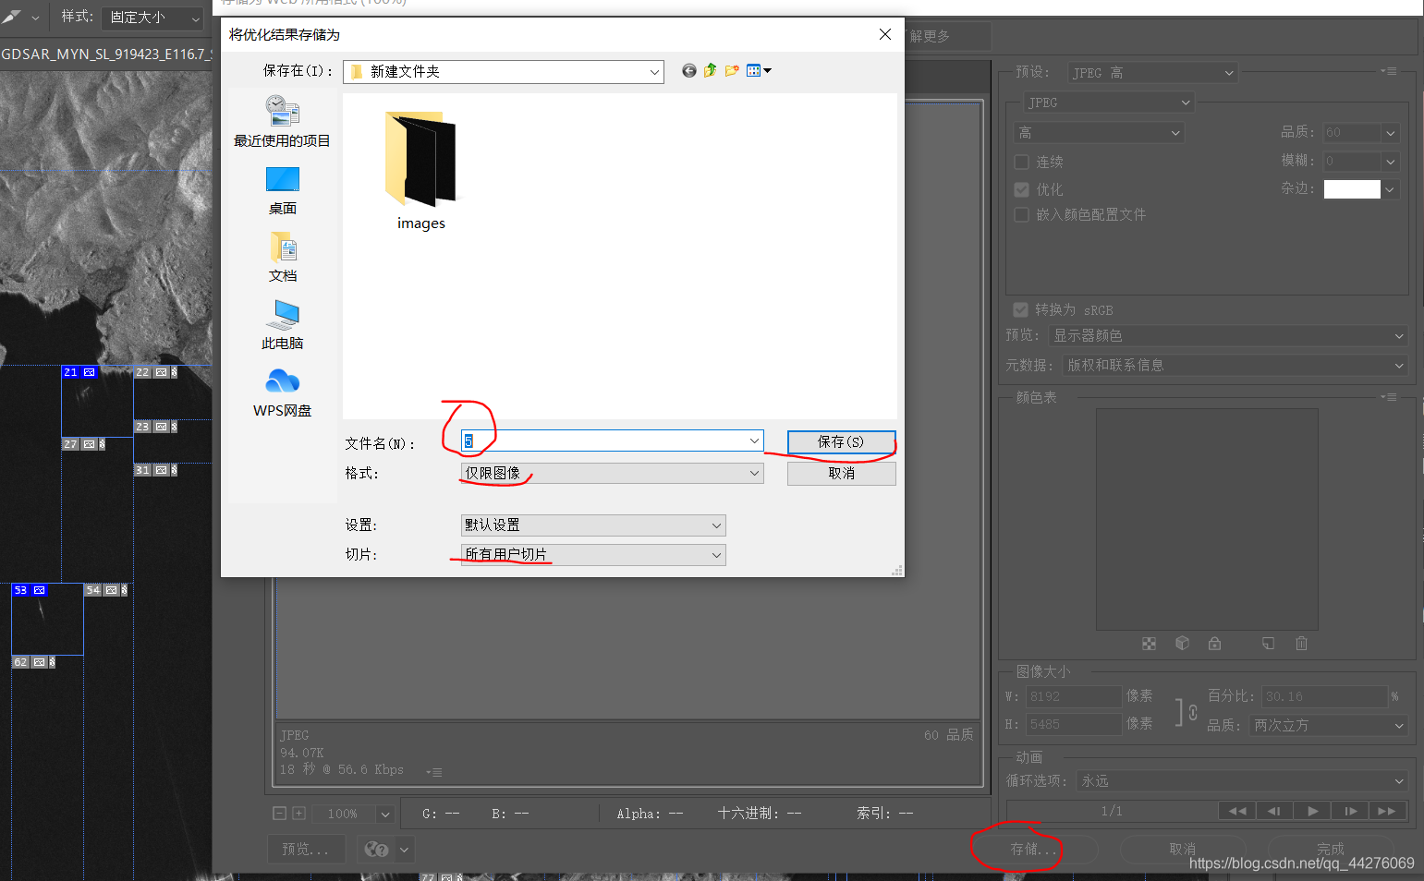The image size is (1424, 881).
Task: Open the 预设 JPEG 高 preset dropdown
Action: point(1152,73)
